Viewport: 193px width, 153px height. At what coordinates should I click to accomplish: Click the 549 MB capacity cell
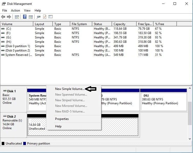(118, 55)
